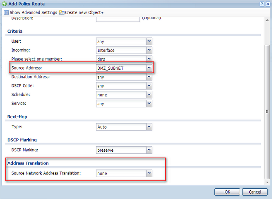The height and width of the screenshot is (199, 272).
Task: Expand the DSCP Code dropdown
Action: 149,86
